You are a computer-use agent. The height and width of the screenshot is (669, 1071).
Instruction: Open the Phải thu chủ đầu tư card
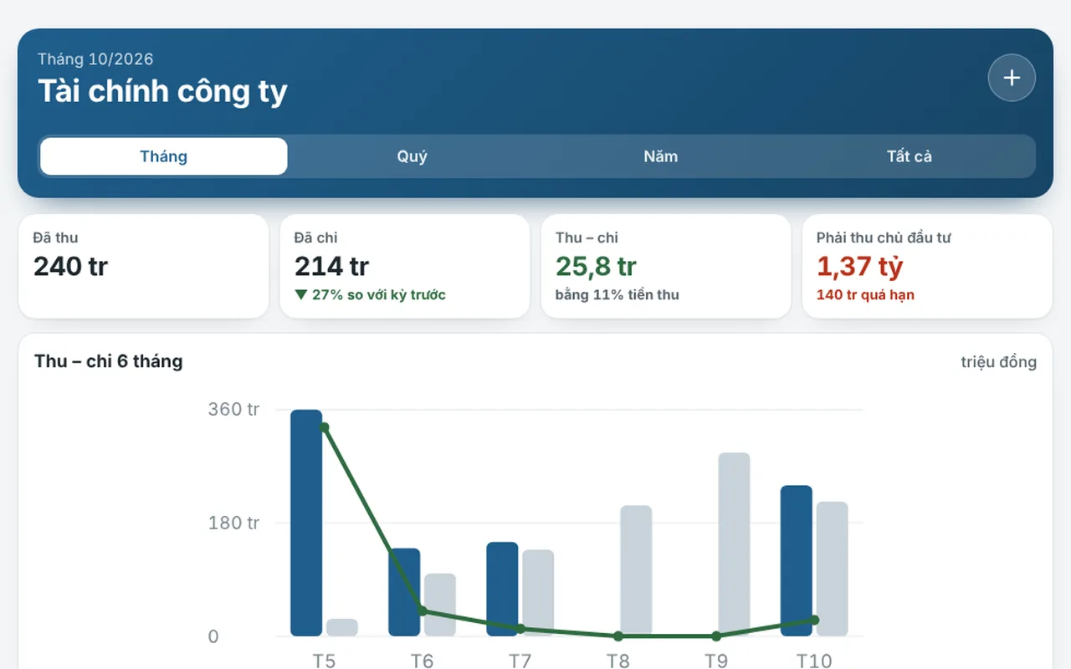927,266
